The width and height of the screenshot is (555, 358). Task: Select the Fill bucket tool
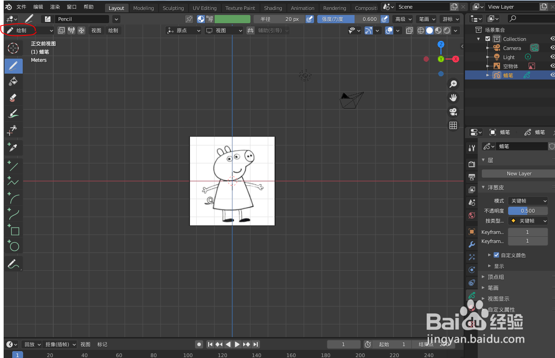click(13, 82)
